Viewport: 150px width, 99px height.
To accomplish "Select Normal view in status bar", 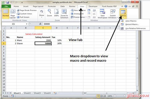I will point(98,96).
